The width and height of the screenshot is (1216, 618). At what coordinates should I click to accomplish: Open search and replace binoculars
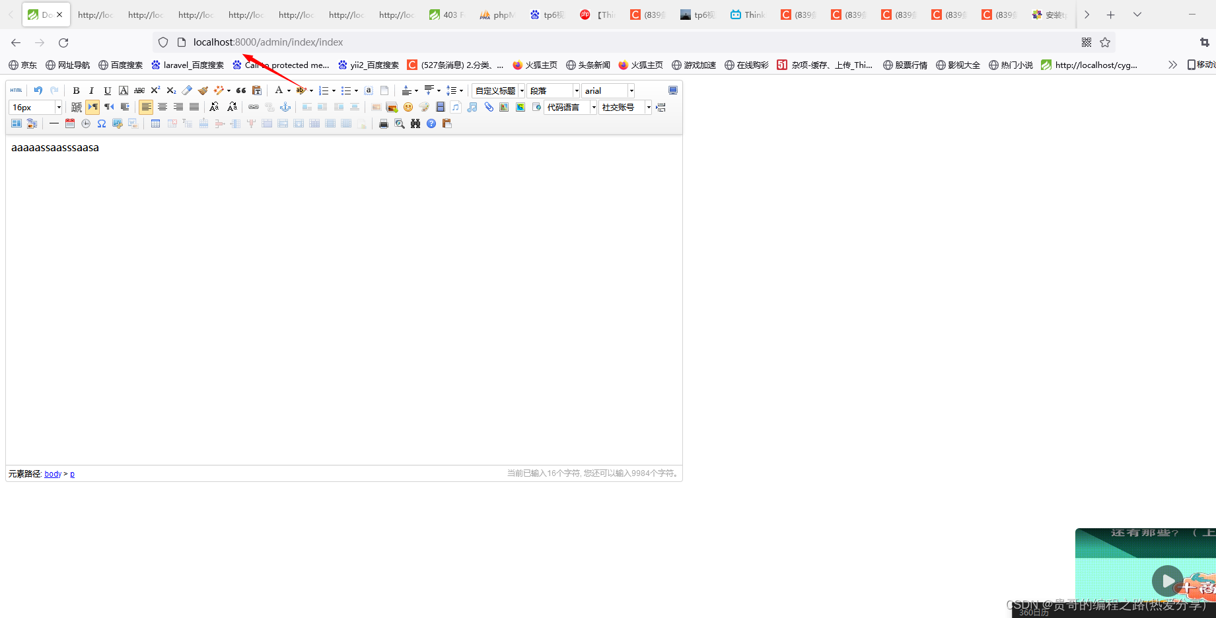click(415, 123)
